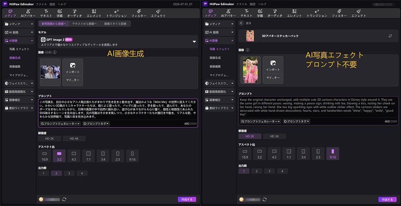Choose 1:1 aspect ratio in left window

tap(89, 156)
